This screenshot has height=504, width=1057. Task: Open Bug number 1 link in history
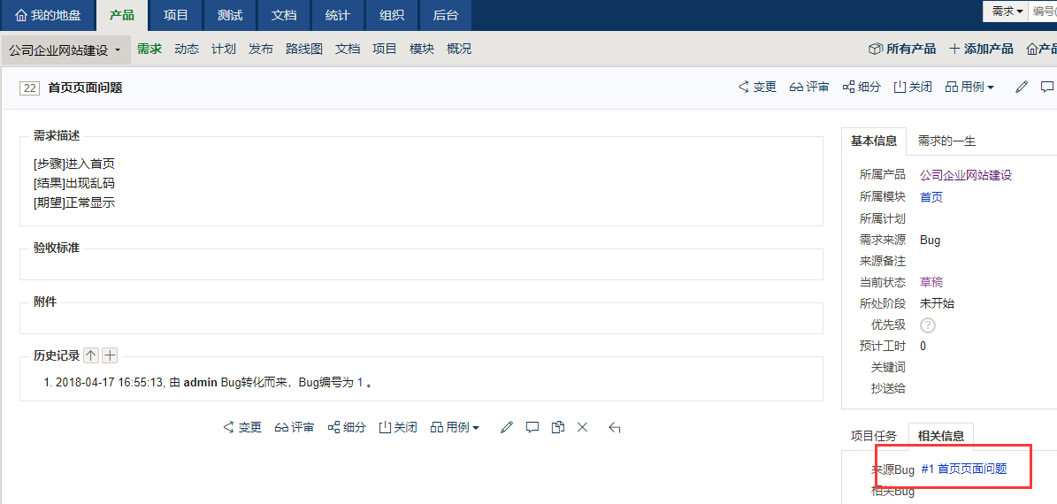pyautogui.click(x=360, y=383)
